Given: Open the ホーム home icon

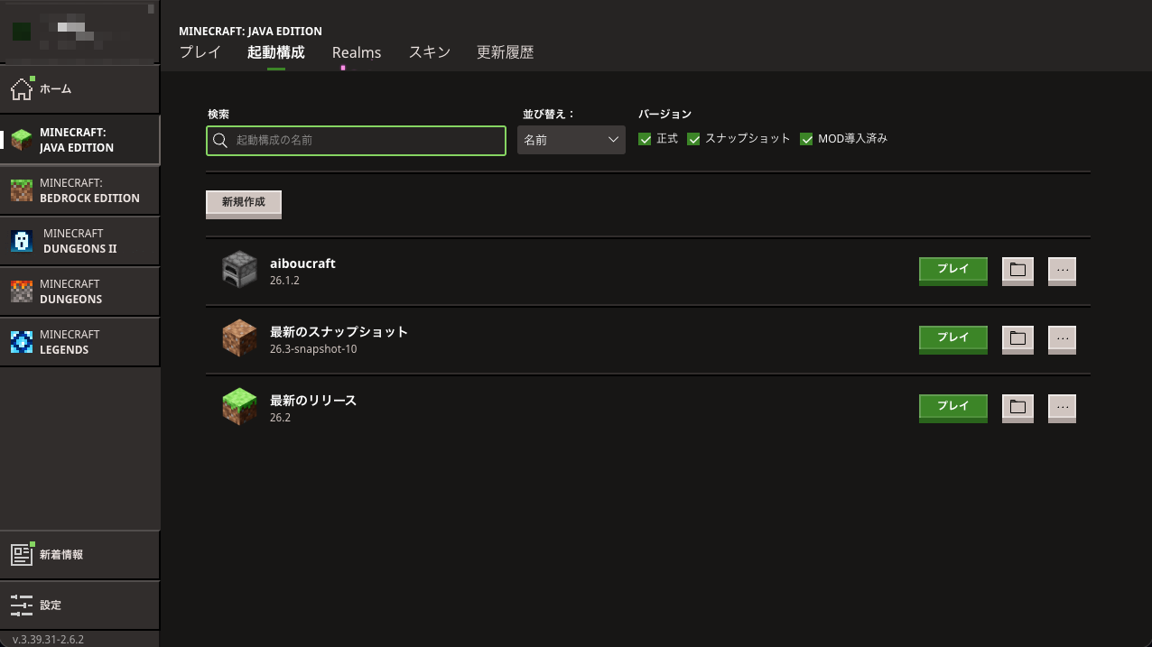Looking at the screenshot, I should [21, 89].
